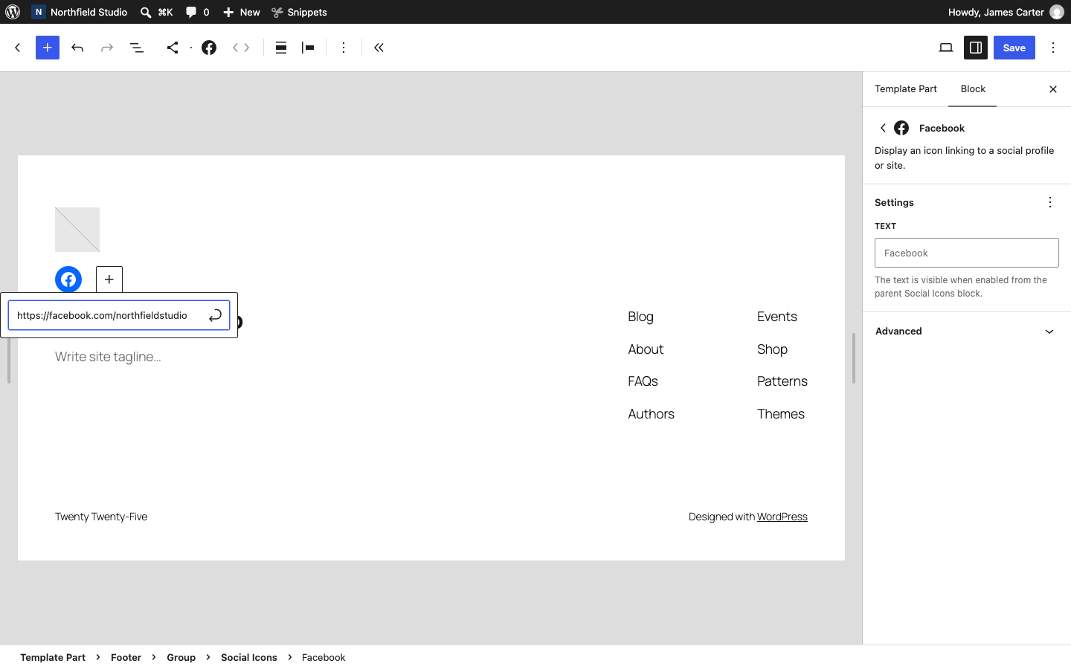Viewport: 1071px width, 669px height.
Task: Switch to the Template Part tab
Action: point(906,89)
